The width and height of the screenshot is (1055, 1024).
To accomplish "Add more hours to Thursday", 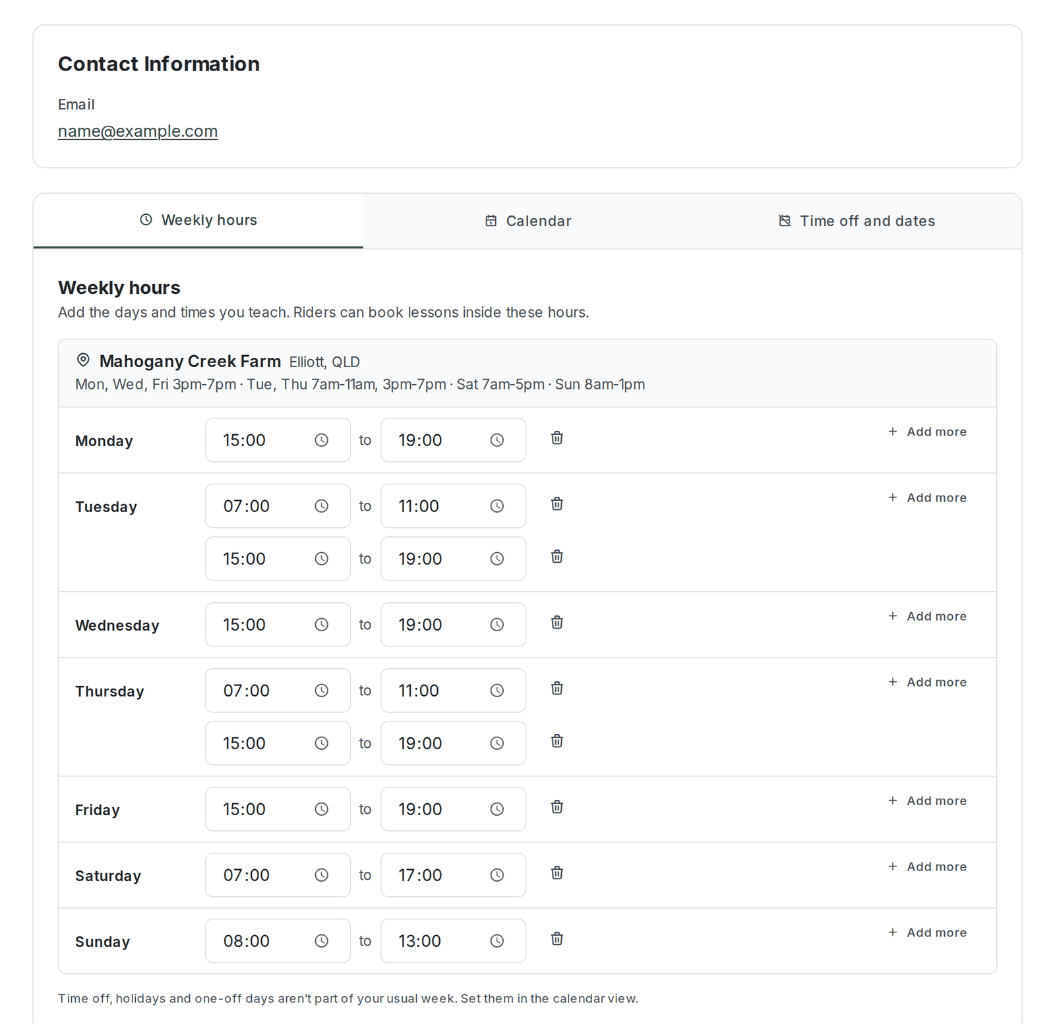I will 927,682.
